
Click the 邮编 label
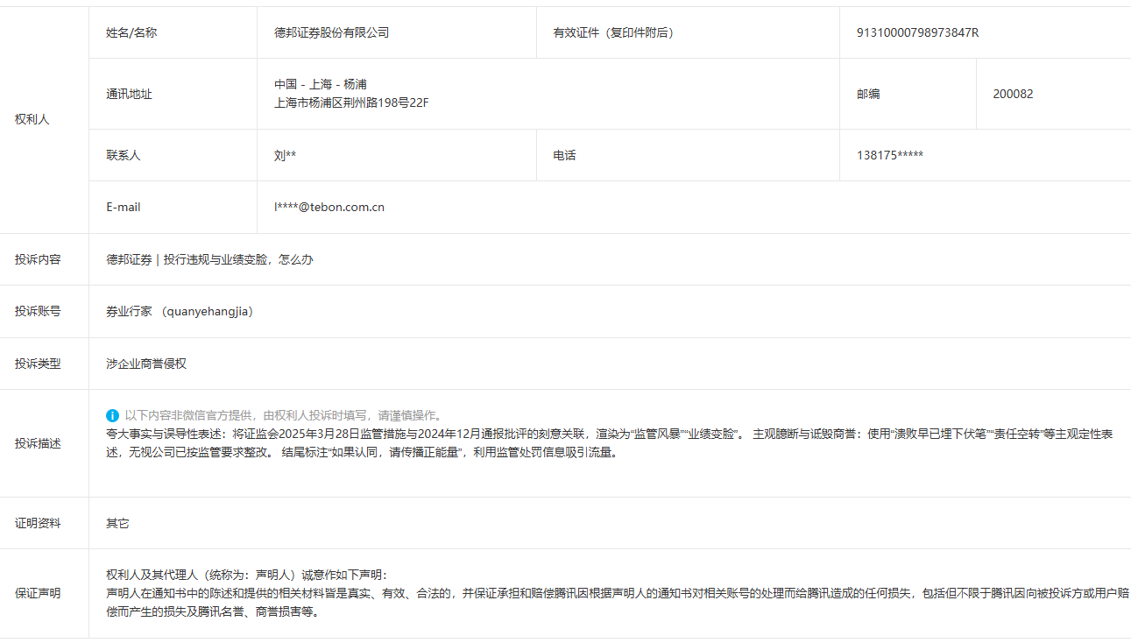pos(868,94)
